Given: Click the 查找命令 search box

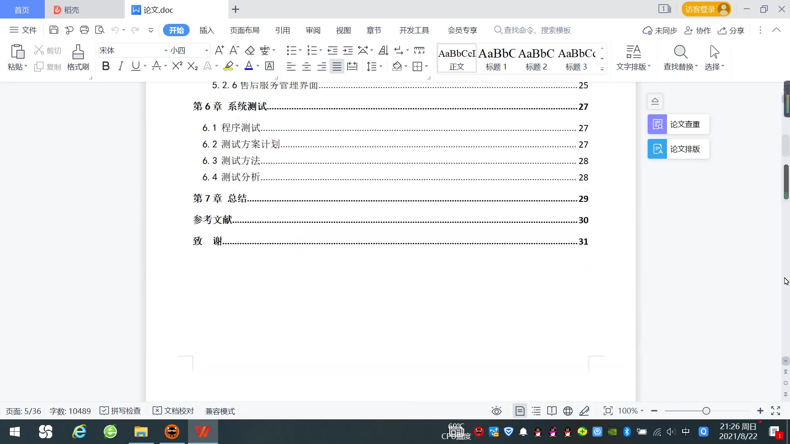Looking at the screenshot, I should click(x=537, y=30).
